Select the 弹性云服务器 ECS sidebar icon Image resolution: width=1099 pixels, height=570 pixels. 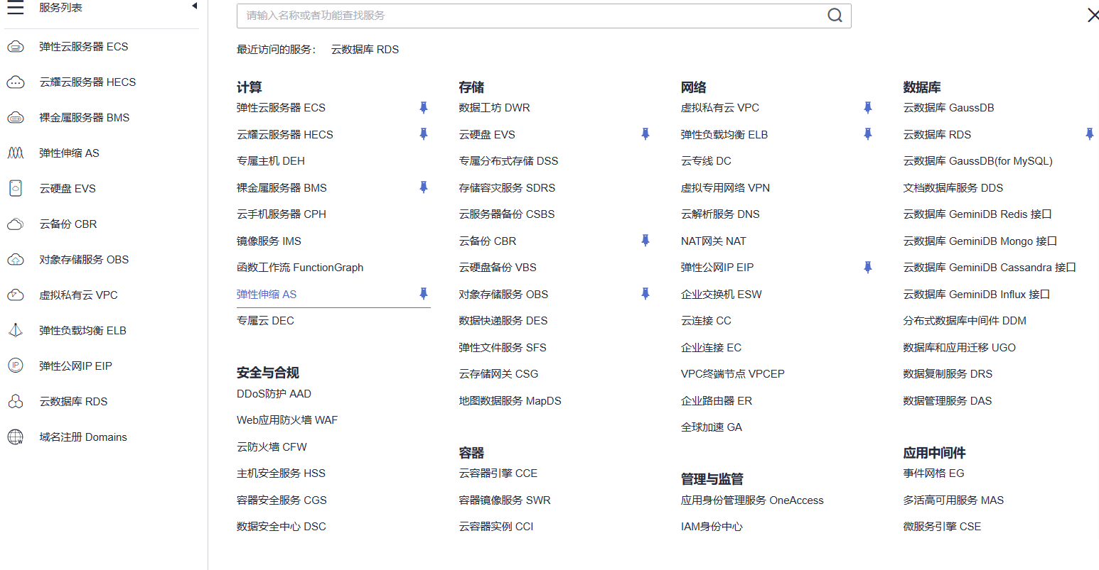(x=16, y=46)
